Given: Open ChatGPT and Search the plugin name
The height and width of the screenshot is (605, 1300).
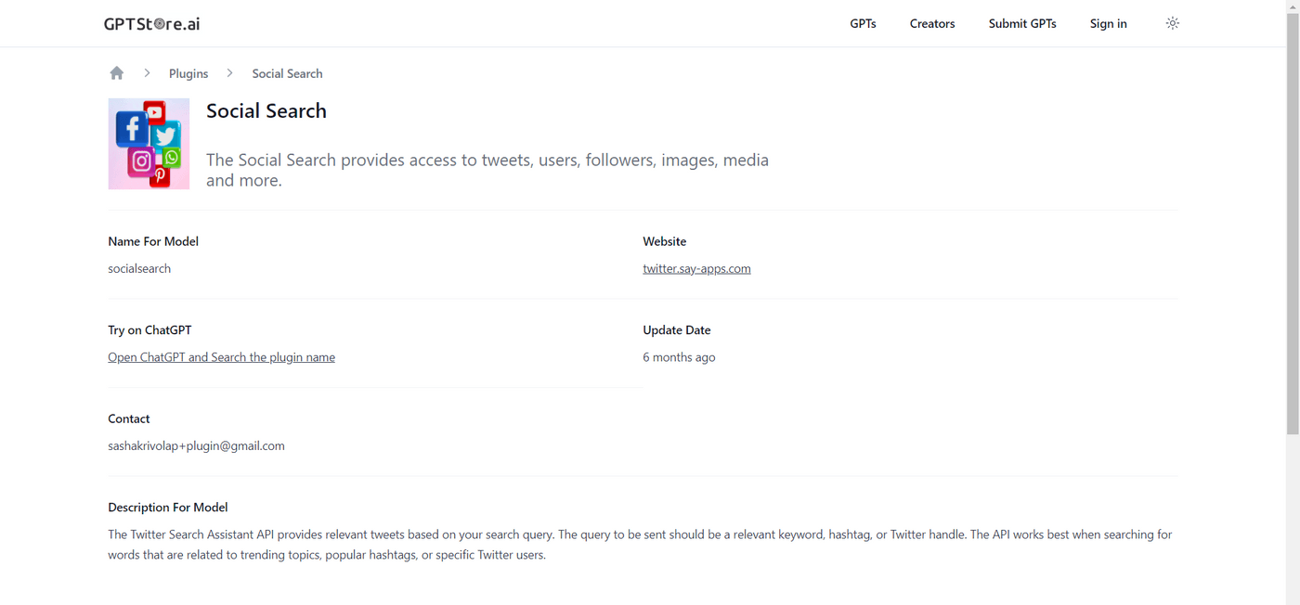Looking at the screenshot, I should [x=221, y=356].
